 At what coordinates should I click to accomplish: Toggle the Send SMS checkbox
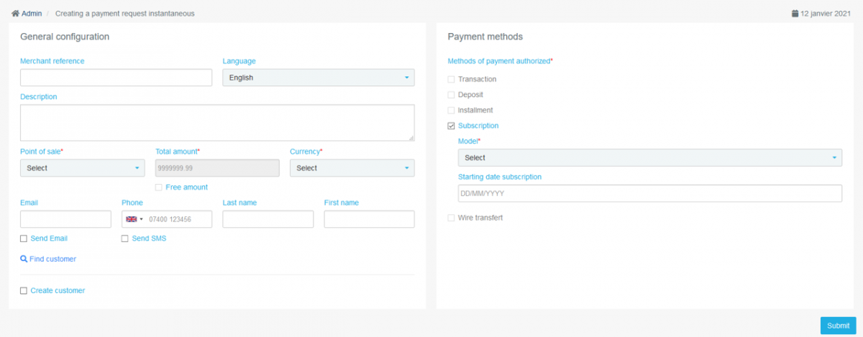[125, 238]
